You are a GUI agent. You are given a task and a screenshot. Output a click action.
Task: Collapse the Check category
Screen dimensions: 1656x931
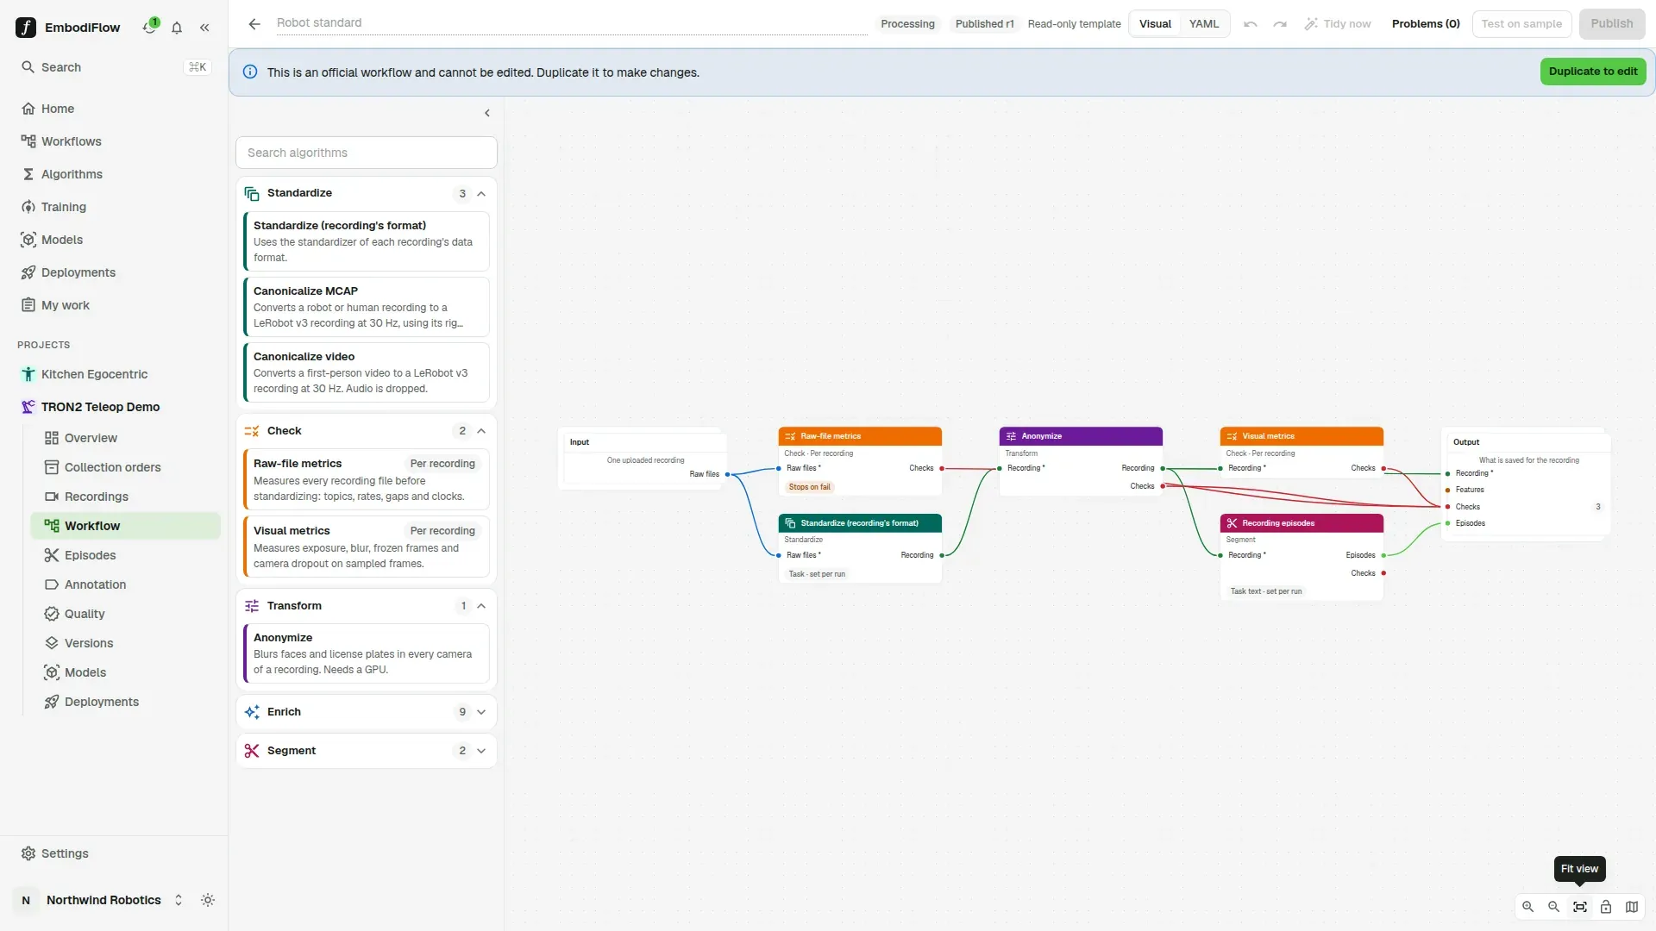(481, 431)
